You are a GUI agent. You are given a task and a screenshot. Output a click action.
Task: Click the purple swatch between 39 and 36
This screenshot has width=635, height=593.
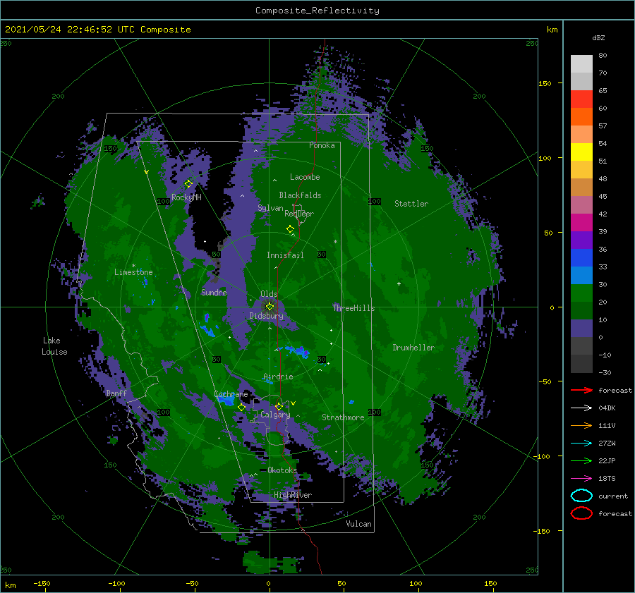click(581, 240)
